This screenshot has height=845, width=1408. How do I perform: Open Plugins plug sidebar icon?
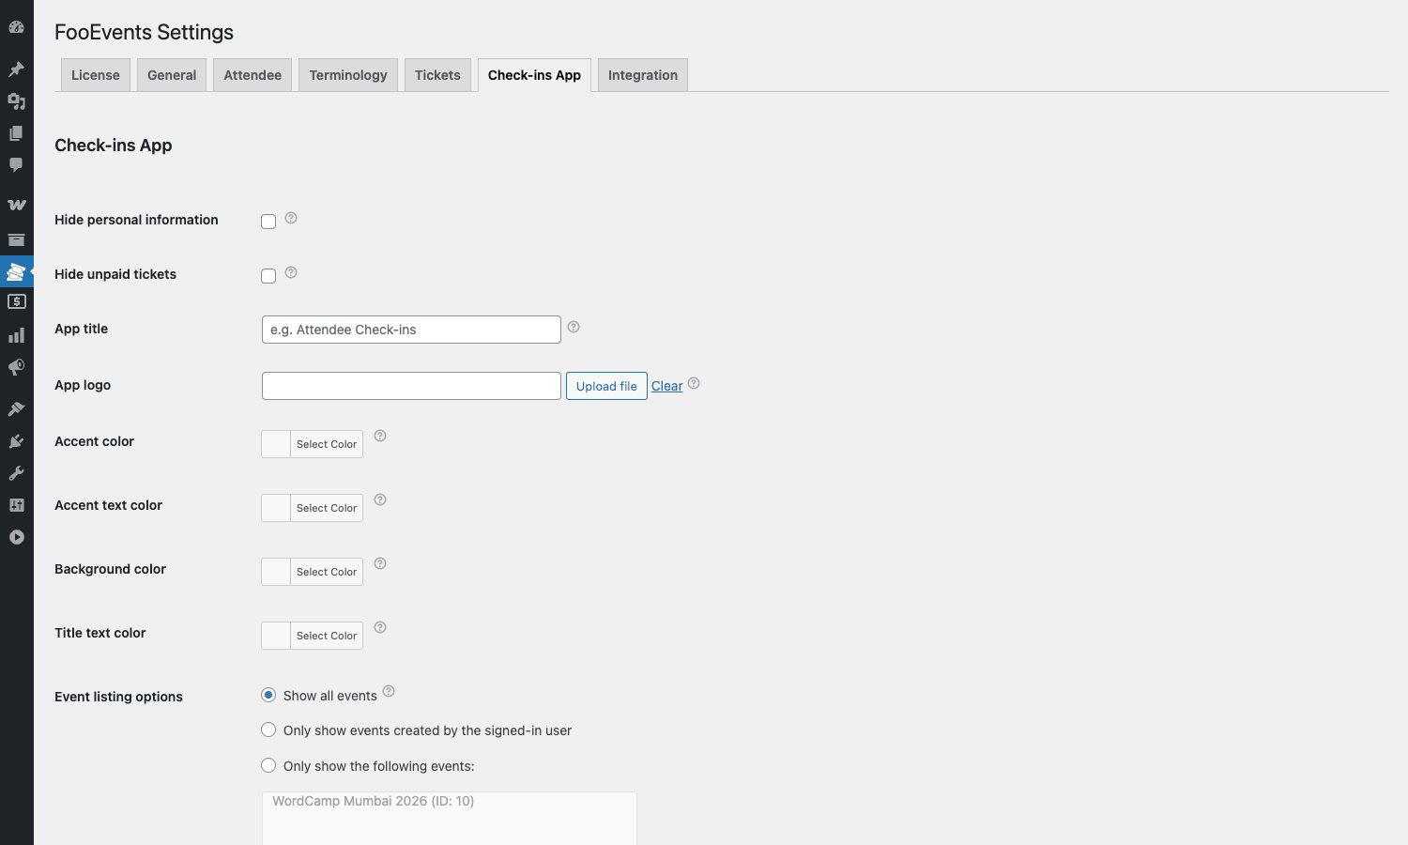coord(16,441)
